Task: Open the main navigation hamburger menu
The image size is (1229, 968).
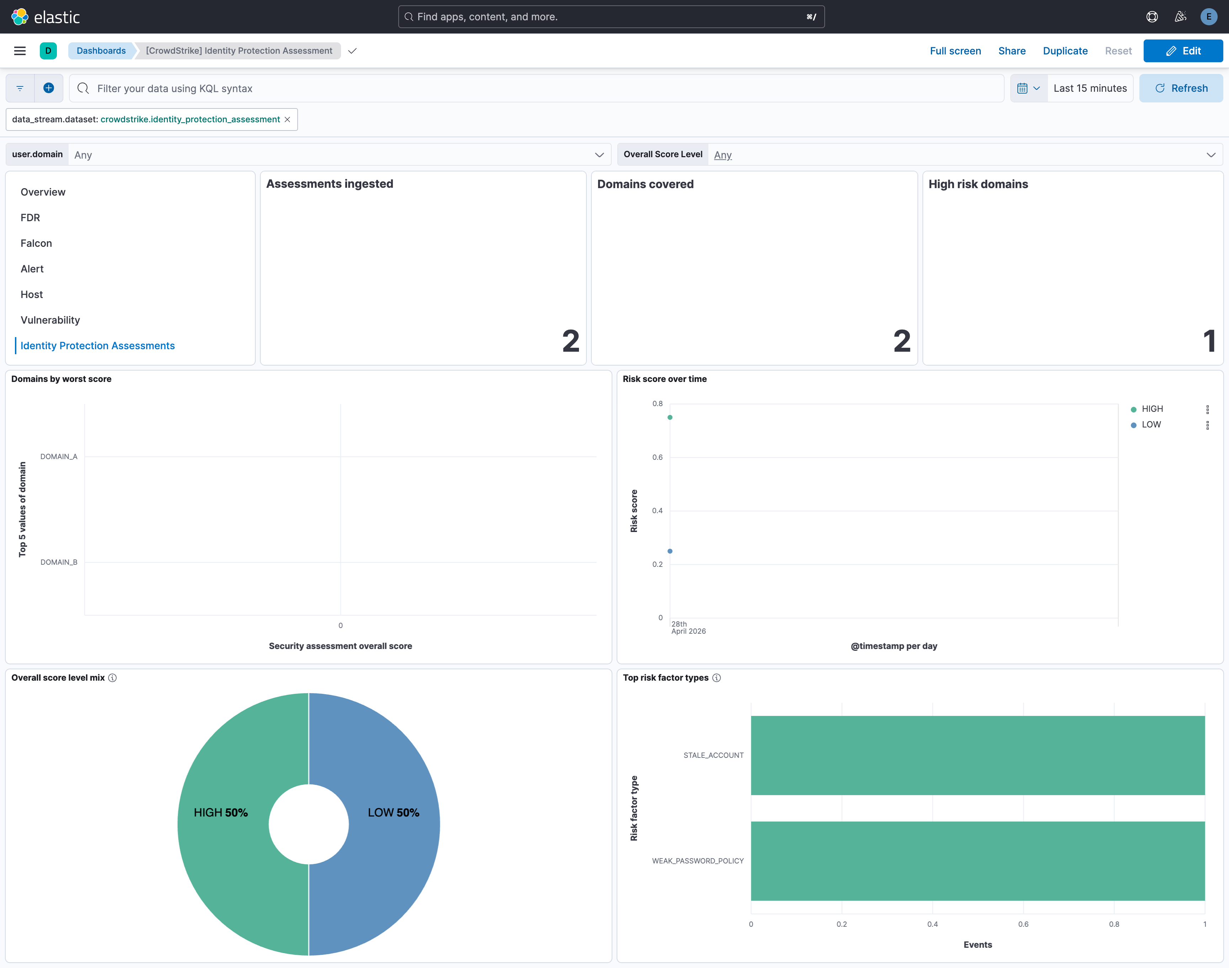Action: coord(20,51)
